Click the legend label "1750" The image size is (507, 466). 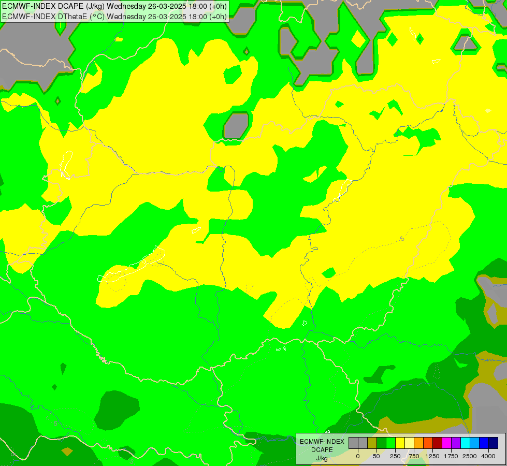tap(451, 456)
